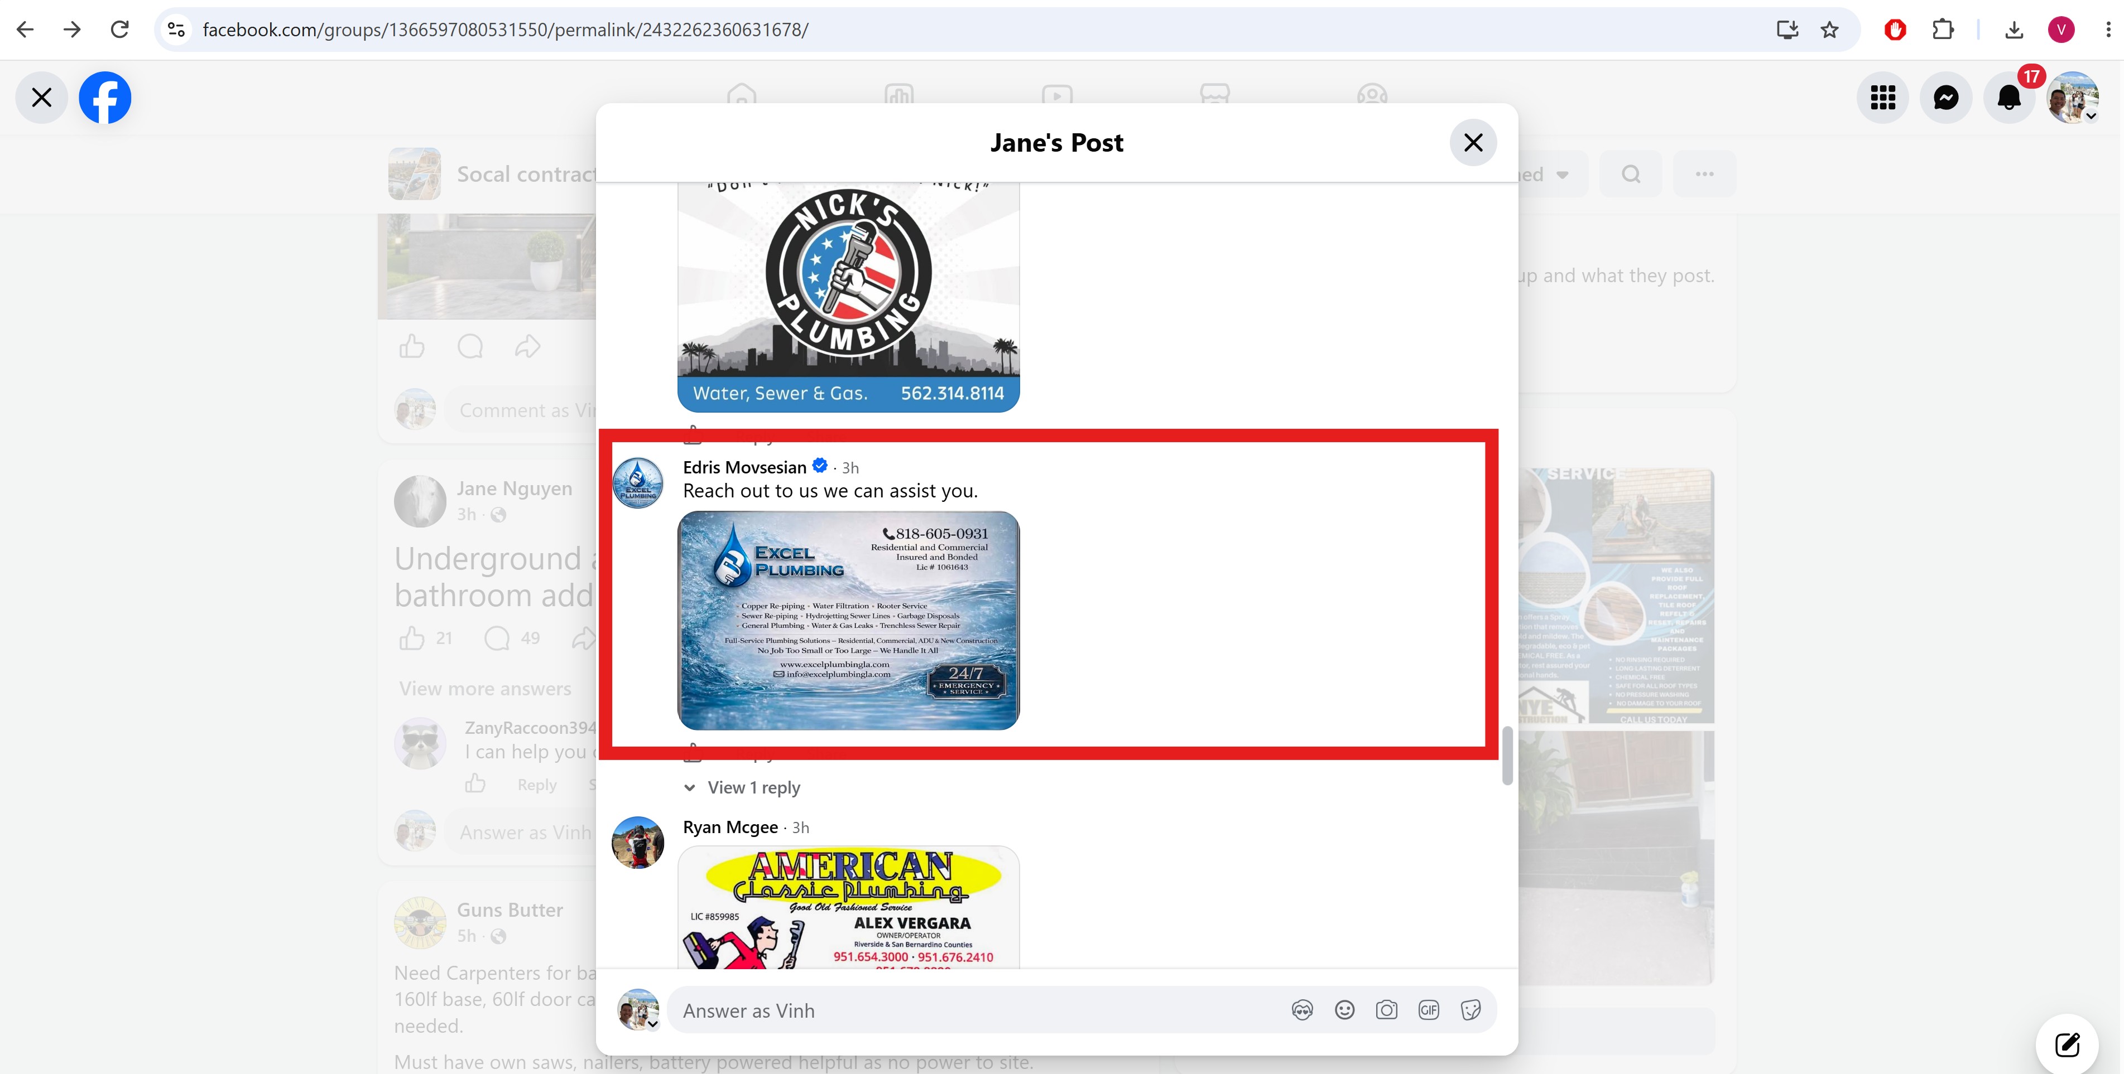Attach a photo with camera icon

(x=1386, y=1010)
